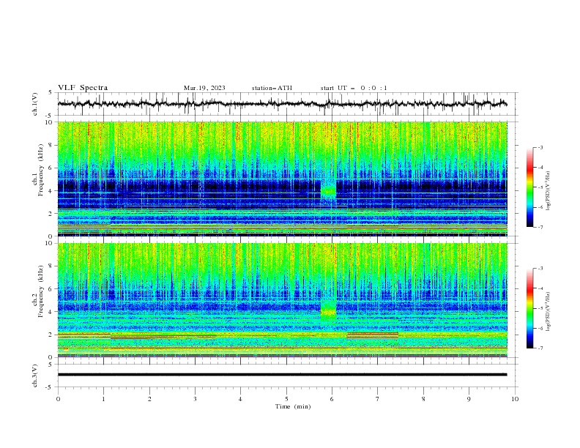
Task: Click the red 2 kHz band after minute 6 in ch.2
Action: coord(373,335)
